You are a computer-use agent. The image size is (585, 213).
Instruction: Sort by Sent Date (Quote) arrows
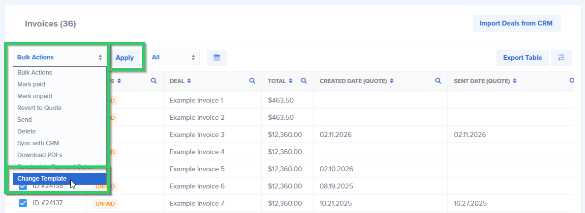(514, 80)
